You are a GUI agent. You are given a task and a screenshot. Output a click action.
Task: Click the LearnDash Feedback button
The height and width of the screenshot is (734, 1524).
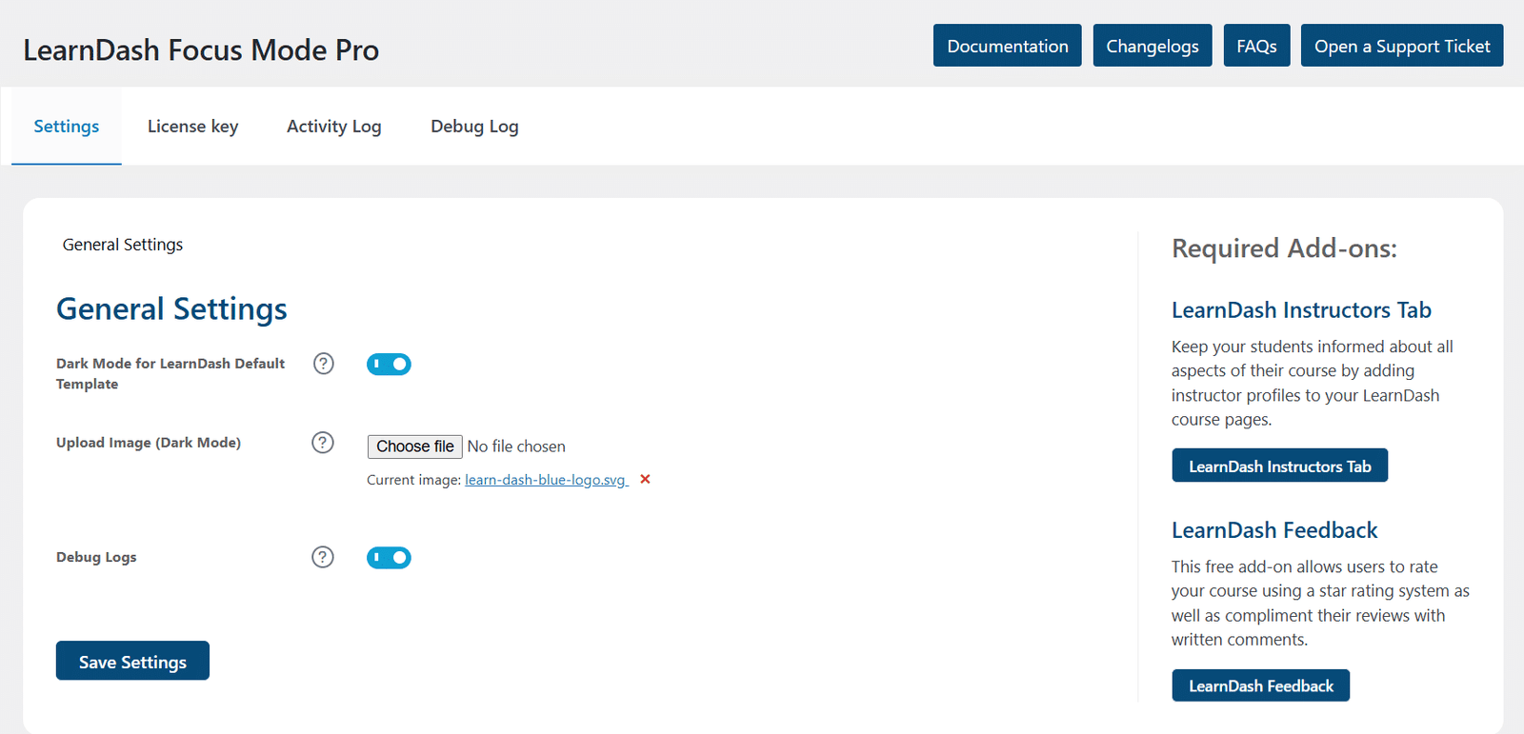1261,685
